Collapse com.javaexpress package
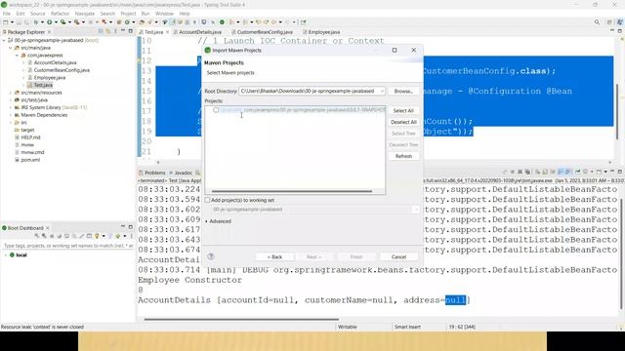Viewport: 625px width, 351px height. (x=18, y=56)
